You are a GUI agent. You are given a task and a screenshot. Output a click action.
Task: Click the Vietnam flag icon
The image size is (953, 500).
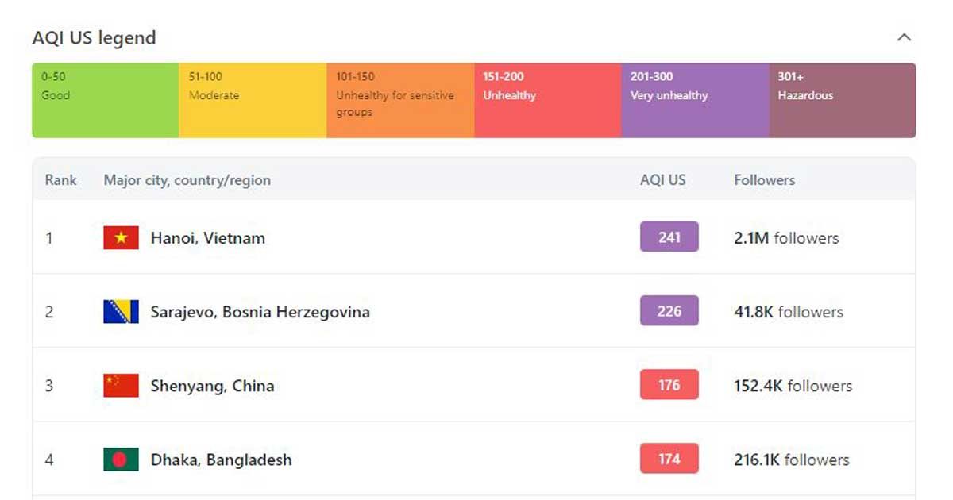point(121,237)
